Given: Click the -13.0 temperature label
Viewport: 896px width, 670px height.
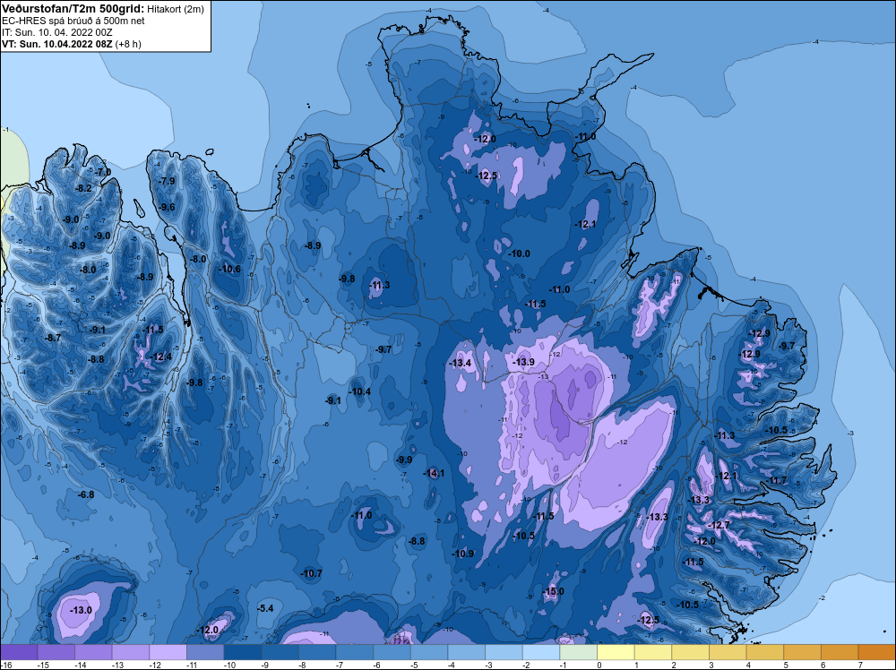Looking at the screenshot, I should pos(81,610).
